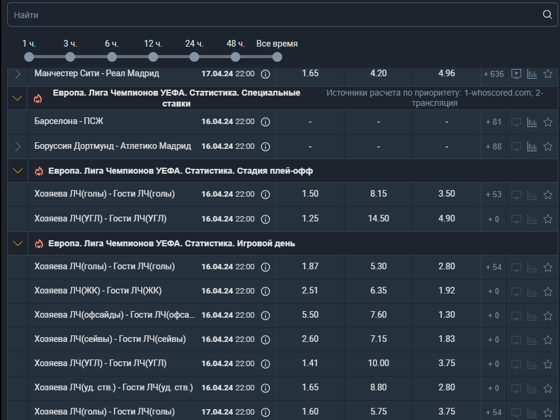560x420 pixels.
Task: Show statistics chart for Барселона - ПСЖ
Action: tap(532, 122)
